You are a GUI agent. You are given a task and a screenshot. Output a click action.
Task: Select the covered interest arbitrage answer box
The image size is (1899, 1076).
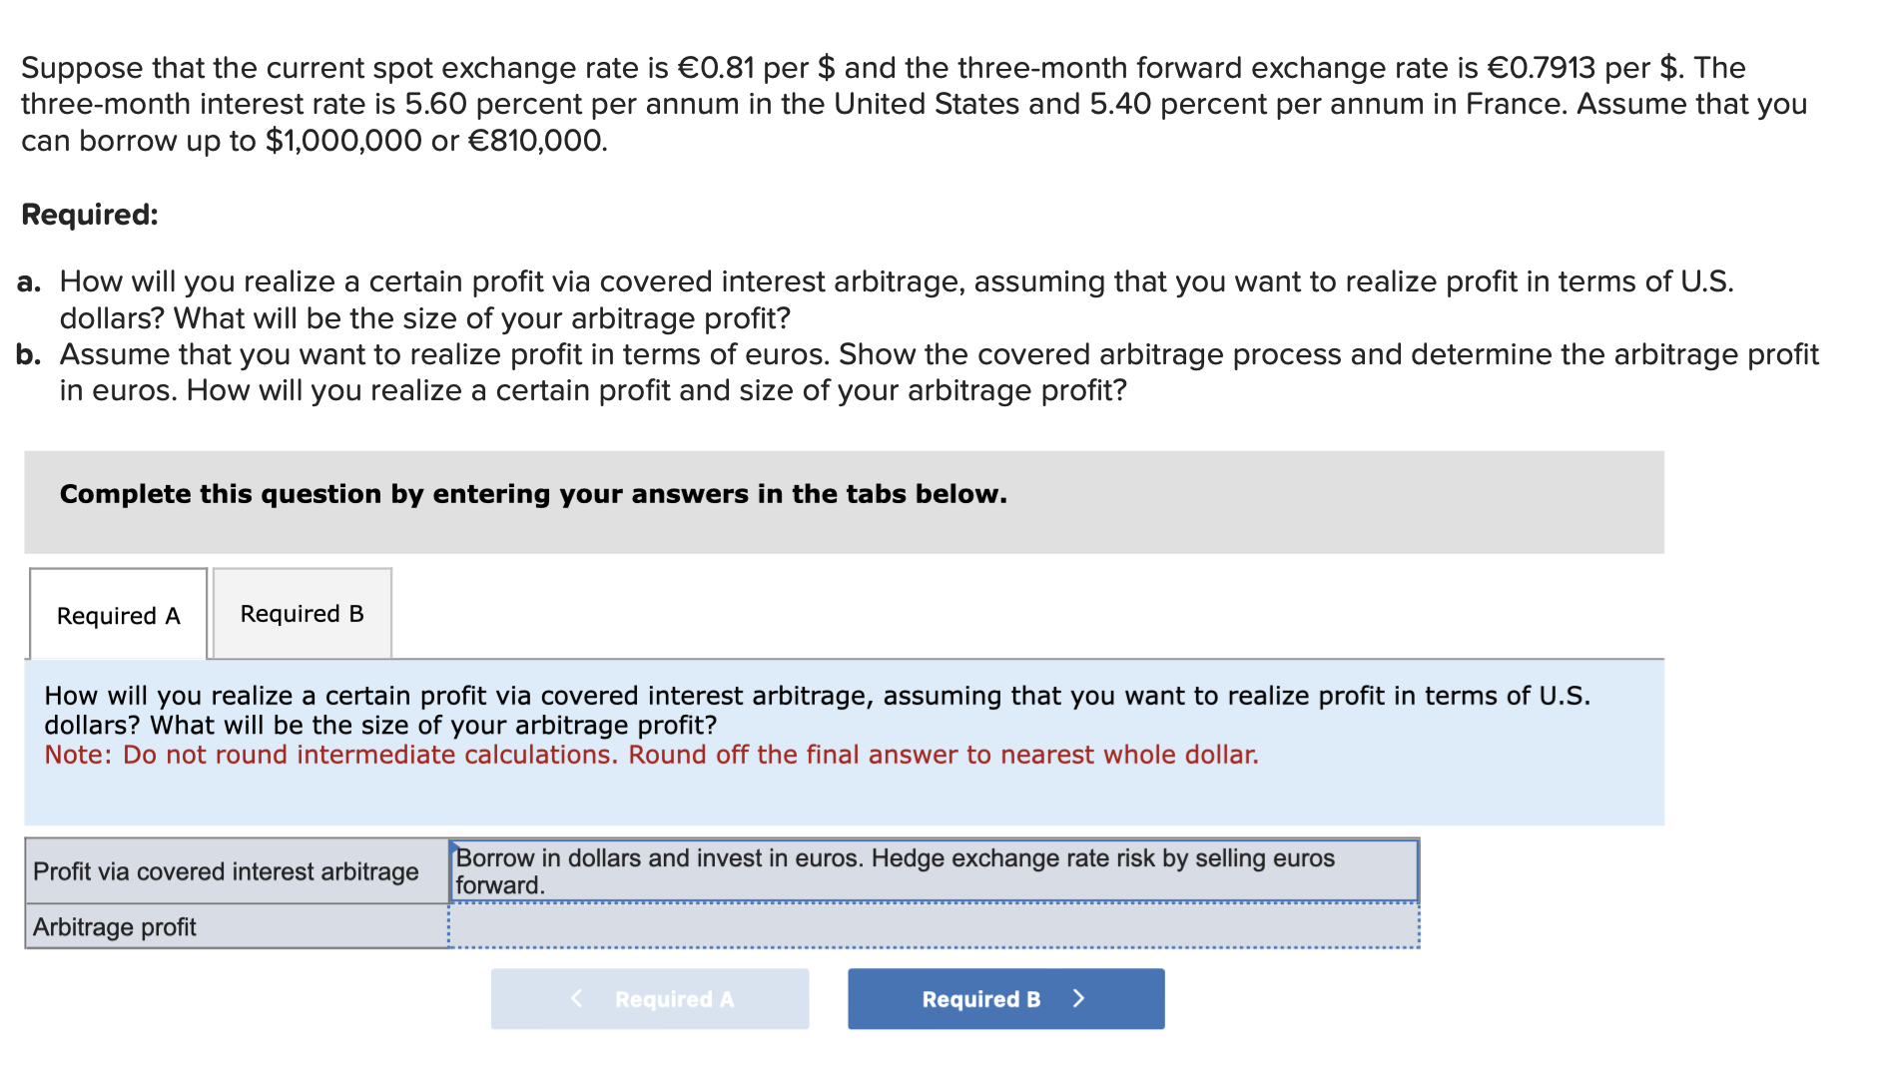(x=934, y=870)
